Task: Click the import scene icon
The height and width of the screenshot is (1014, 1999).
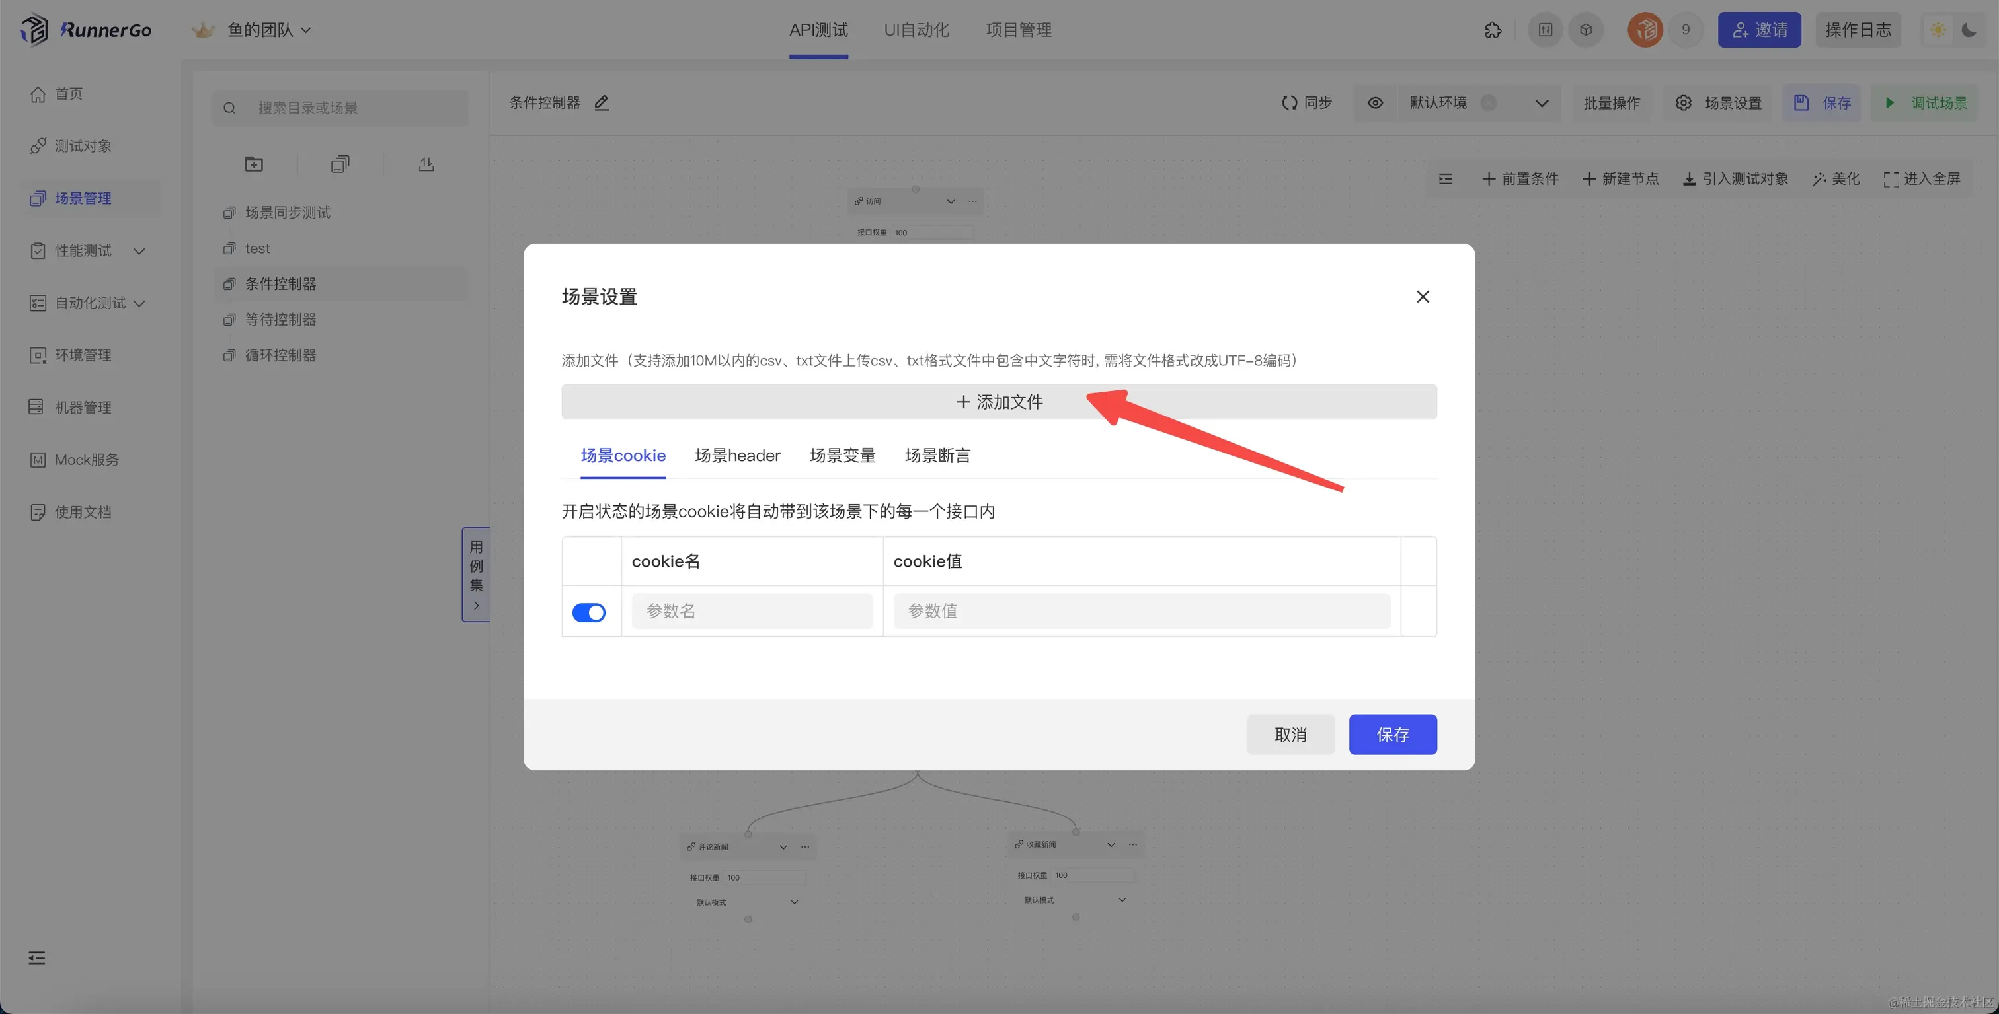Action: click(426, 164)
